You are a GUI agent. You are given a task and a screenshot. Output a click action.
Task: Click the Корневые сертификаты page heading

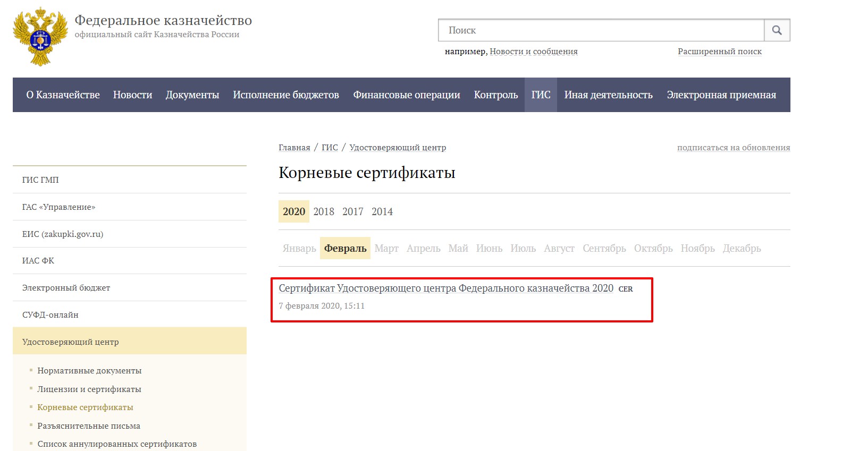click(x=367, y=173)
